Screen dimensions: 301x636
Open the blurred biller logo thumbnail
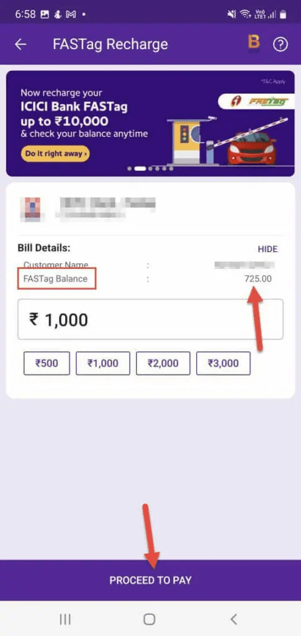point(30,209)
